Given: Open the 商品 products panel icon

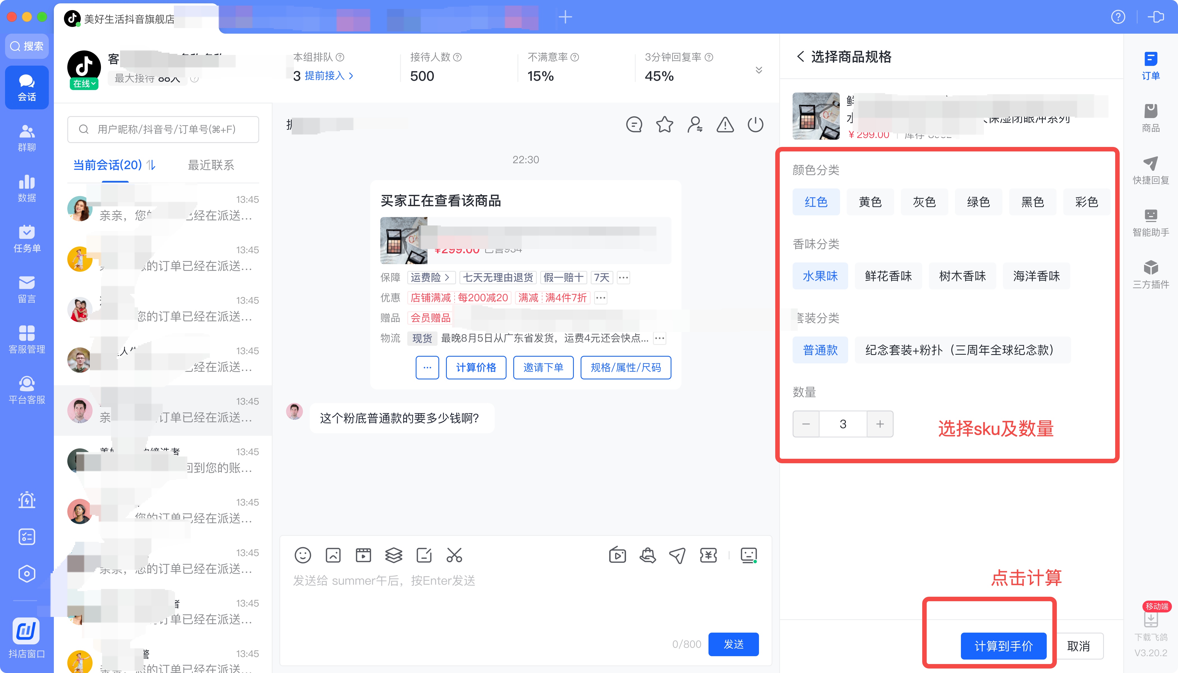Looking at the screenshot, I should click(x=1150, y=118).
